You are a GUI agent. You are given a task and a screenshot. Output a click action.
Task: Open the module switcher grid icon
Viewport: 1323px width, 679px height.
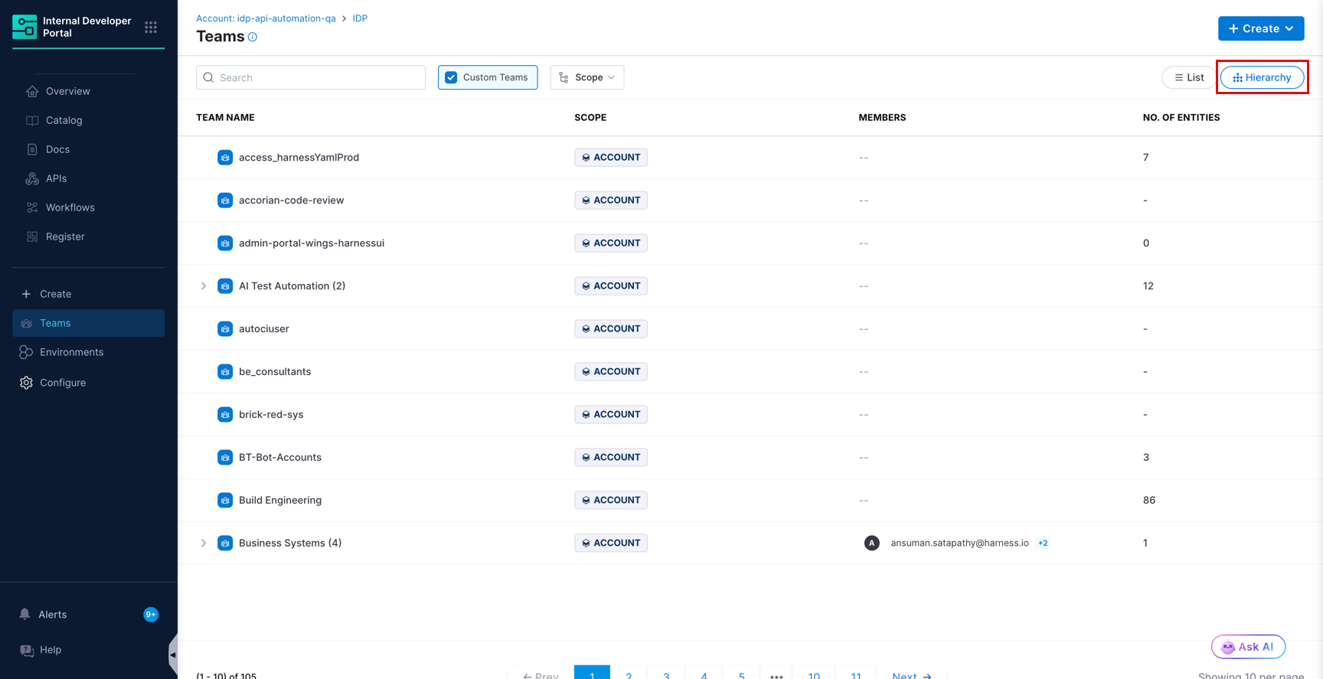point(151,28)
